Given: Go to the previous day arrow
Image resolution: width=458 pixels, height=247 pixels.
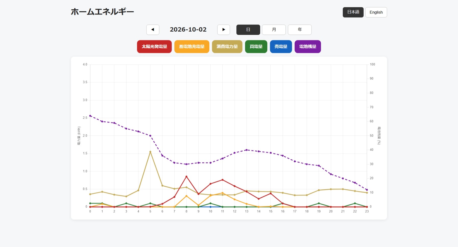Looking at the screenshot, I should tap(153, 30).
